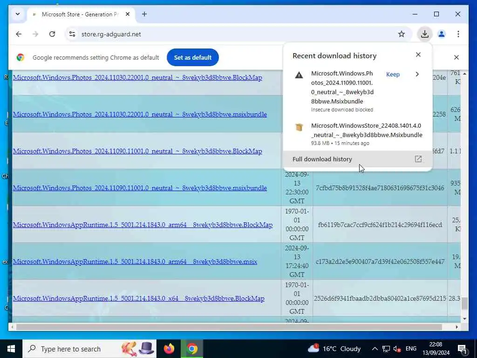Image resolution: width=477 pixels, height=358 pixels.
Task: Open the tab search dropdown arrow
Action: coord(18,14)
